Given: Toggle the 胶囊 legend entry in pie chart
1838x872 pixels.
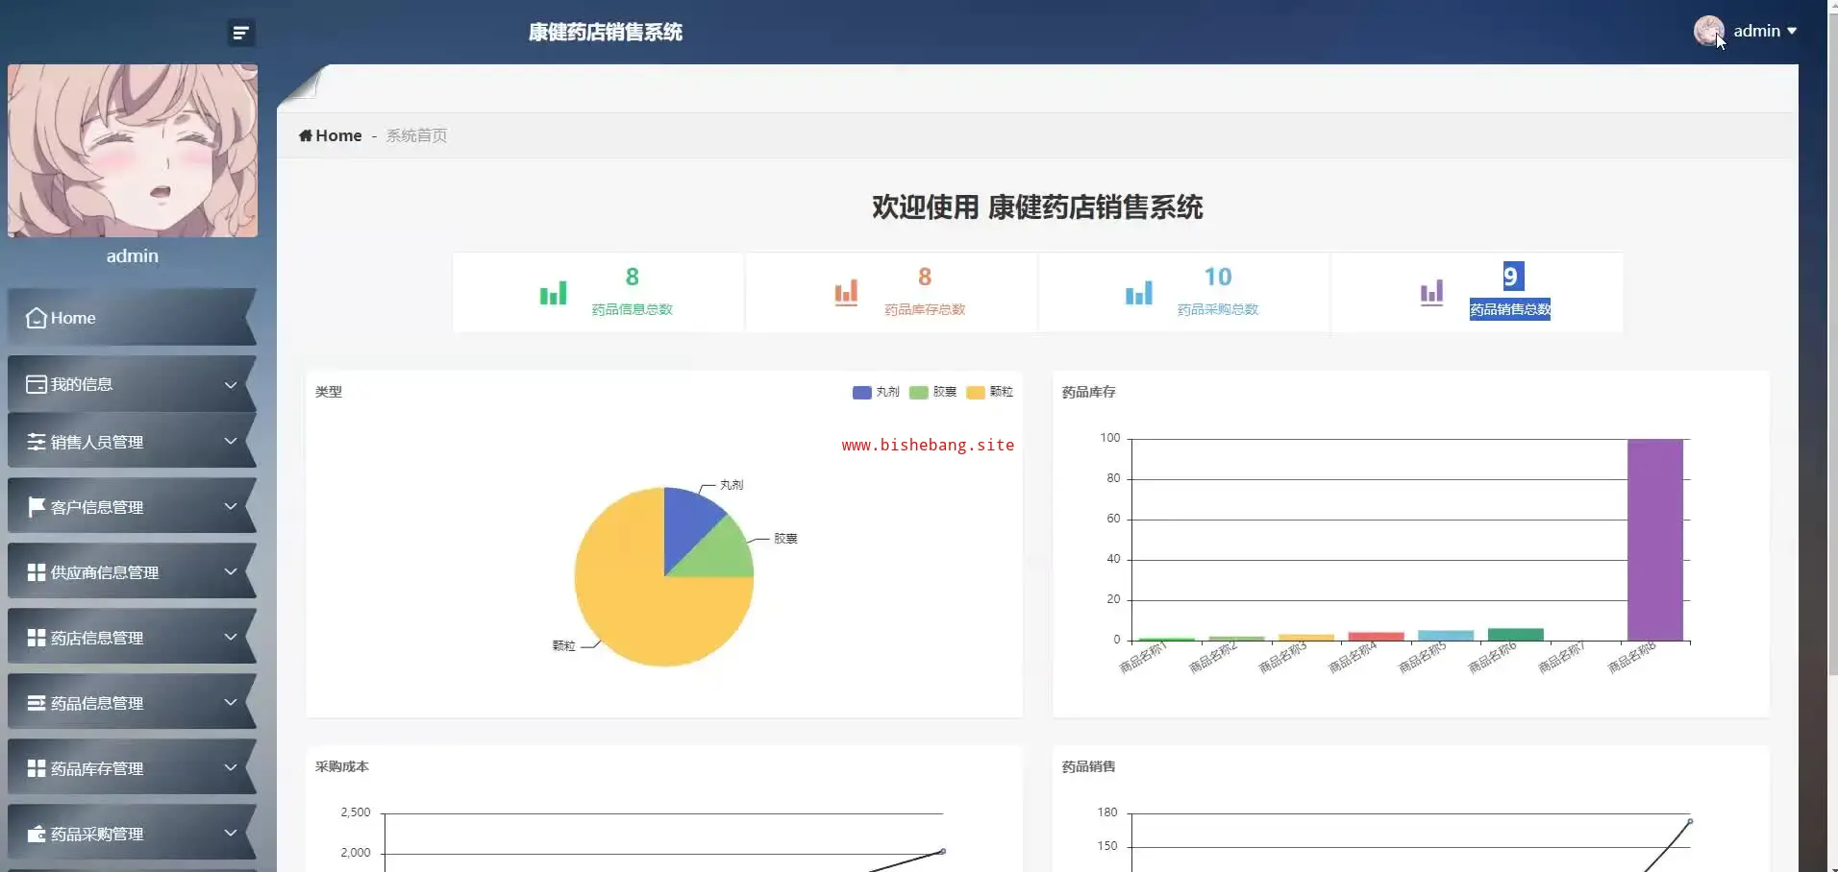Looking at the screenshot, I should click(x=932, y=392).
